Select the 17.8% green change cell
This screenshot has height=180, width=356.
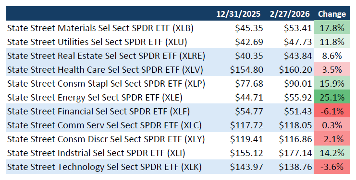pos(331,27)
